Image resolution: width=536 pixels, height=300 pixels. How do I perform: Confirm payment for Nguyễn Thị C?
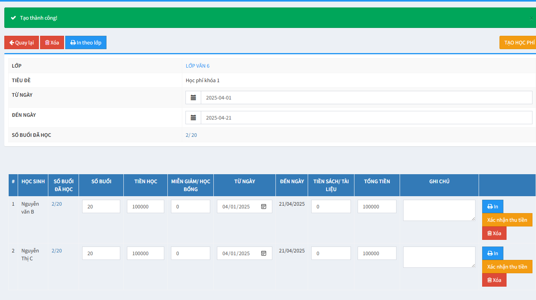(x=507, y=267)
